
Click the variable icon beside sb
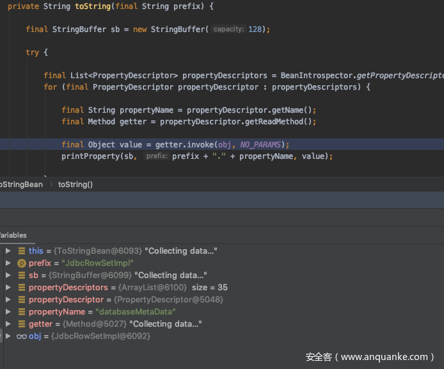(x=22, y=275)
